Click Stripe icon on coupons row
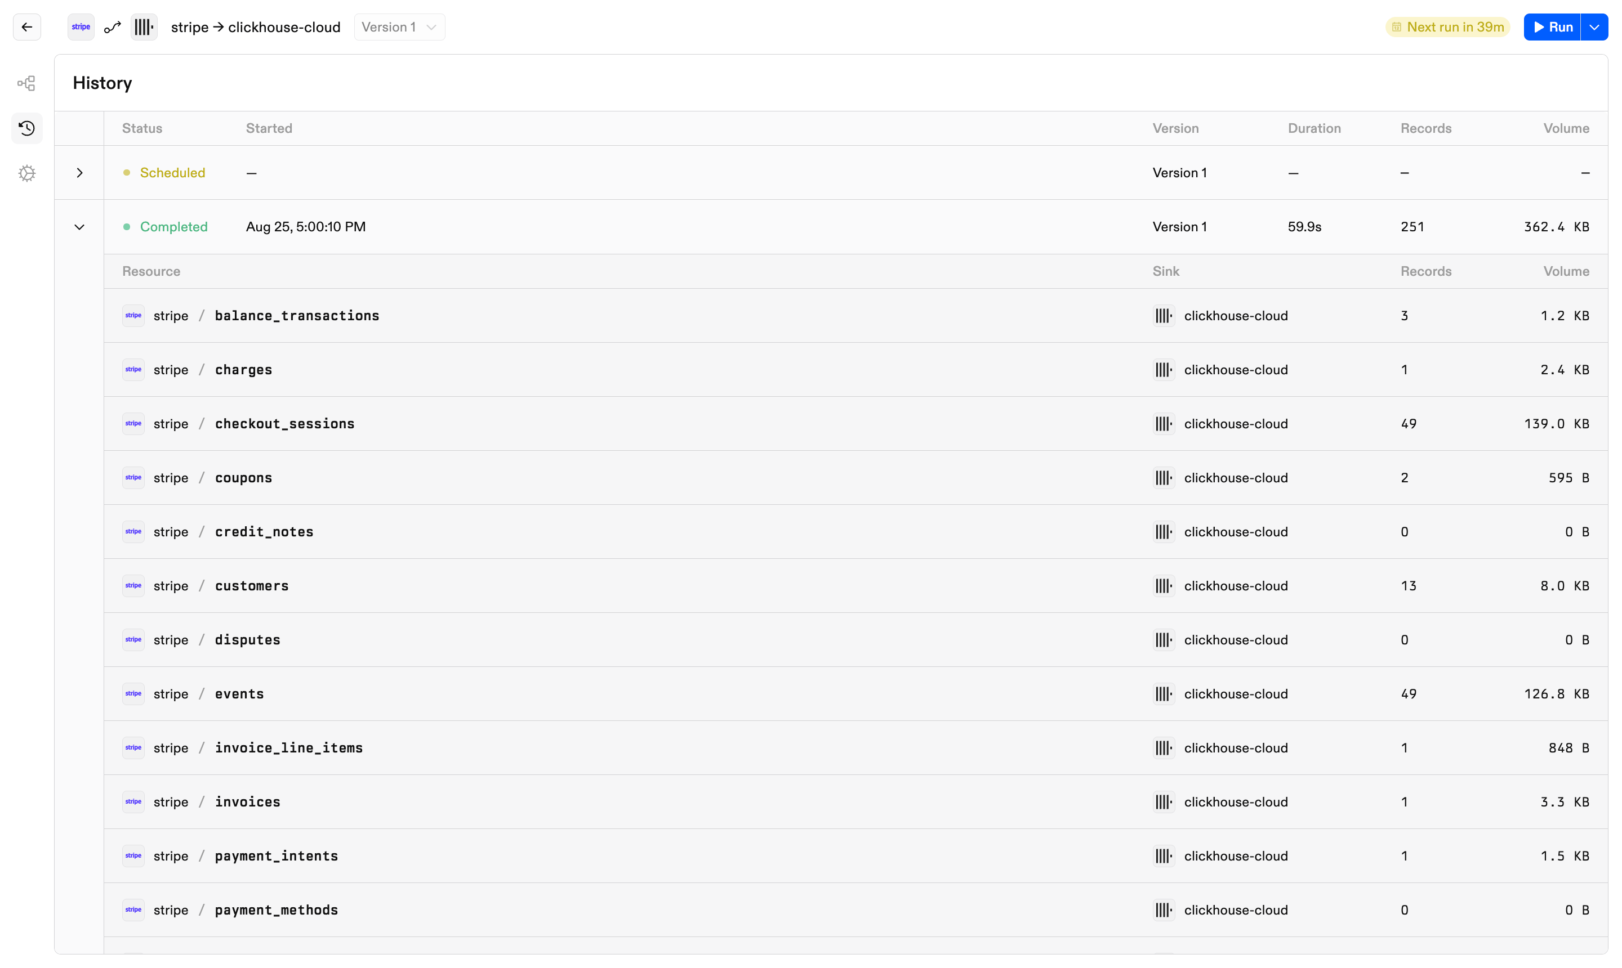This screenshot has height=968, width=1622. click(x=133, y=477)
